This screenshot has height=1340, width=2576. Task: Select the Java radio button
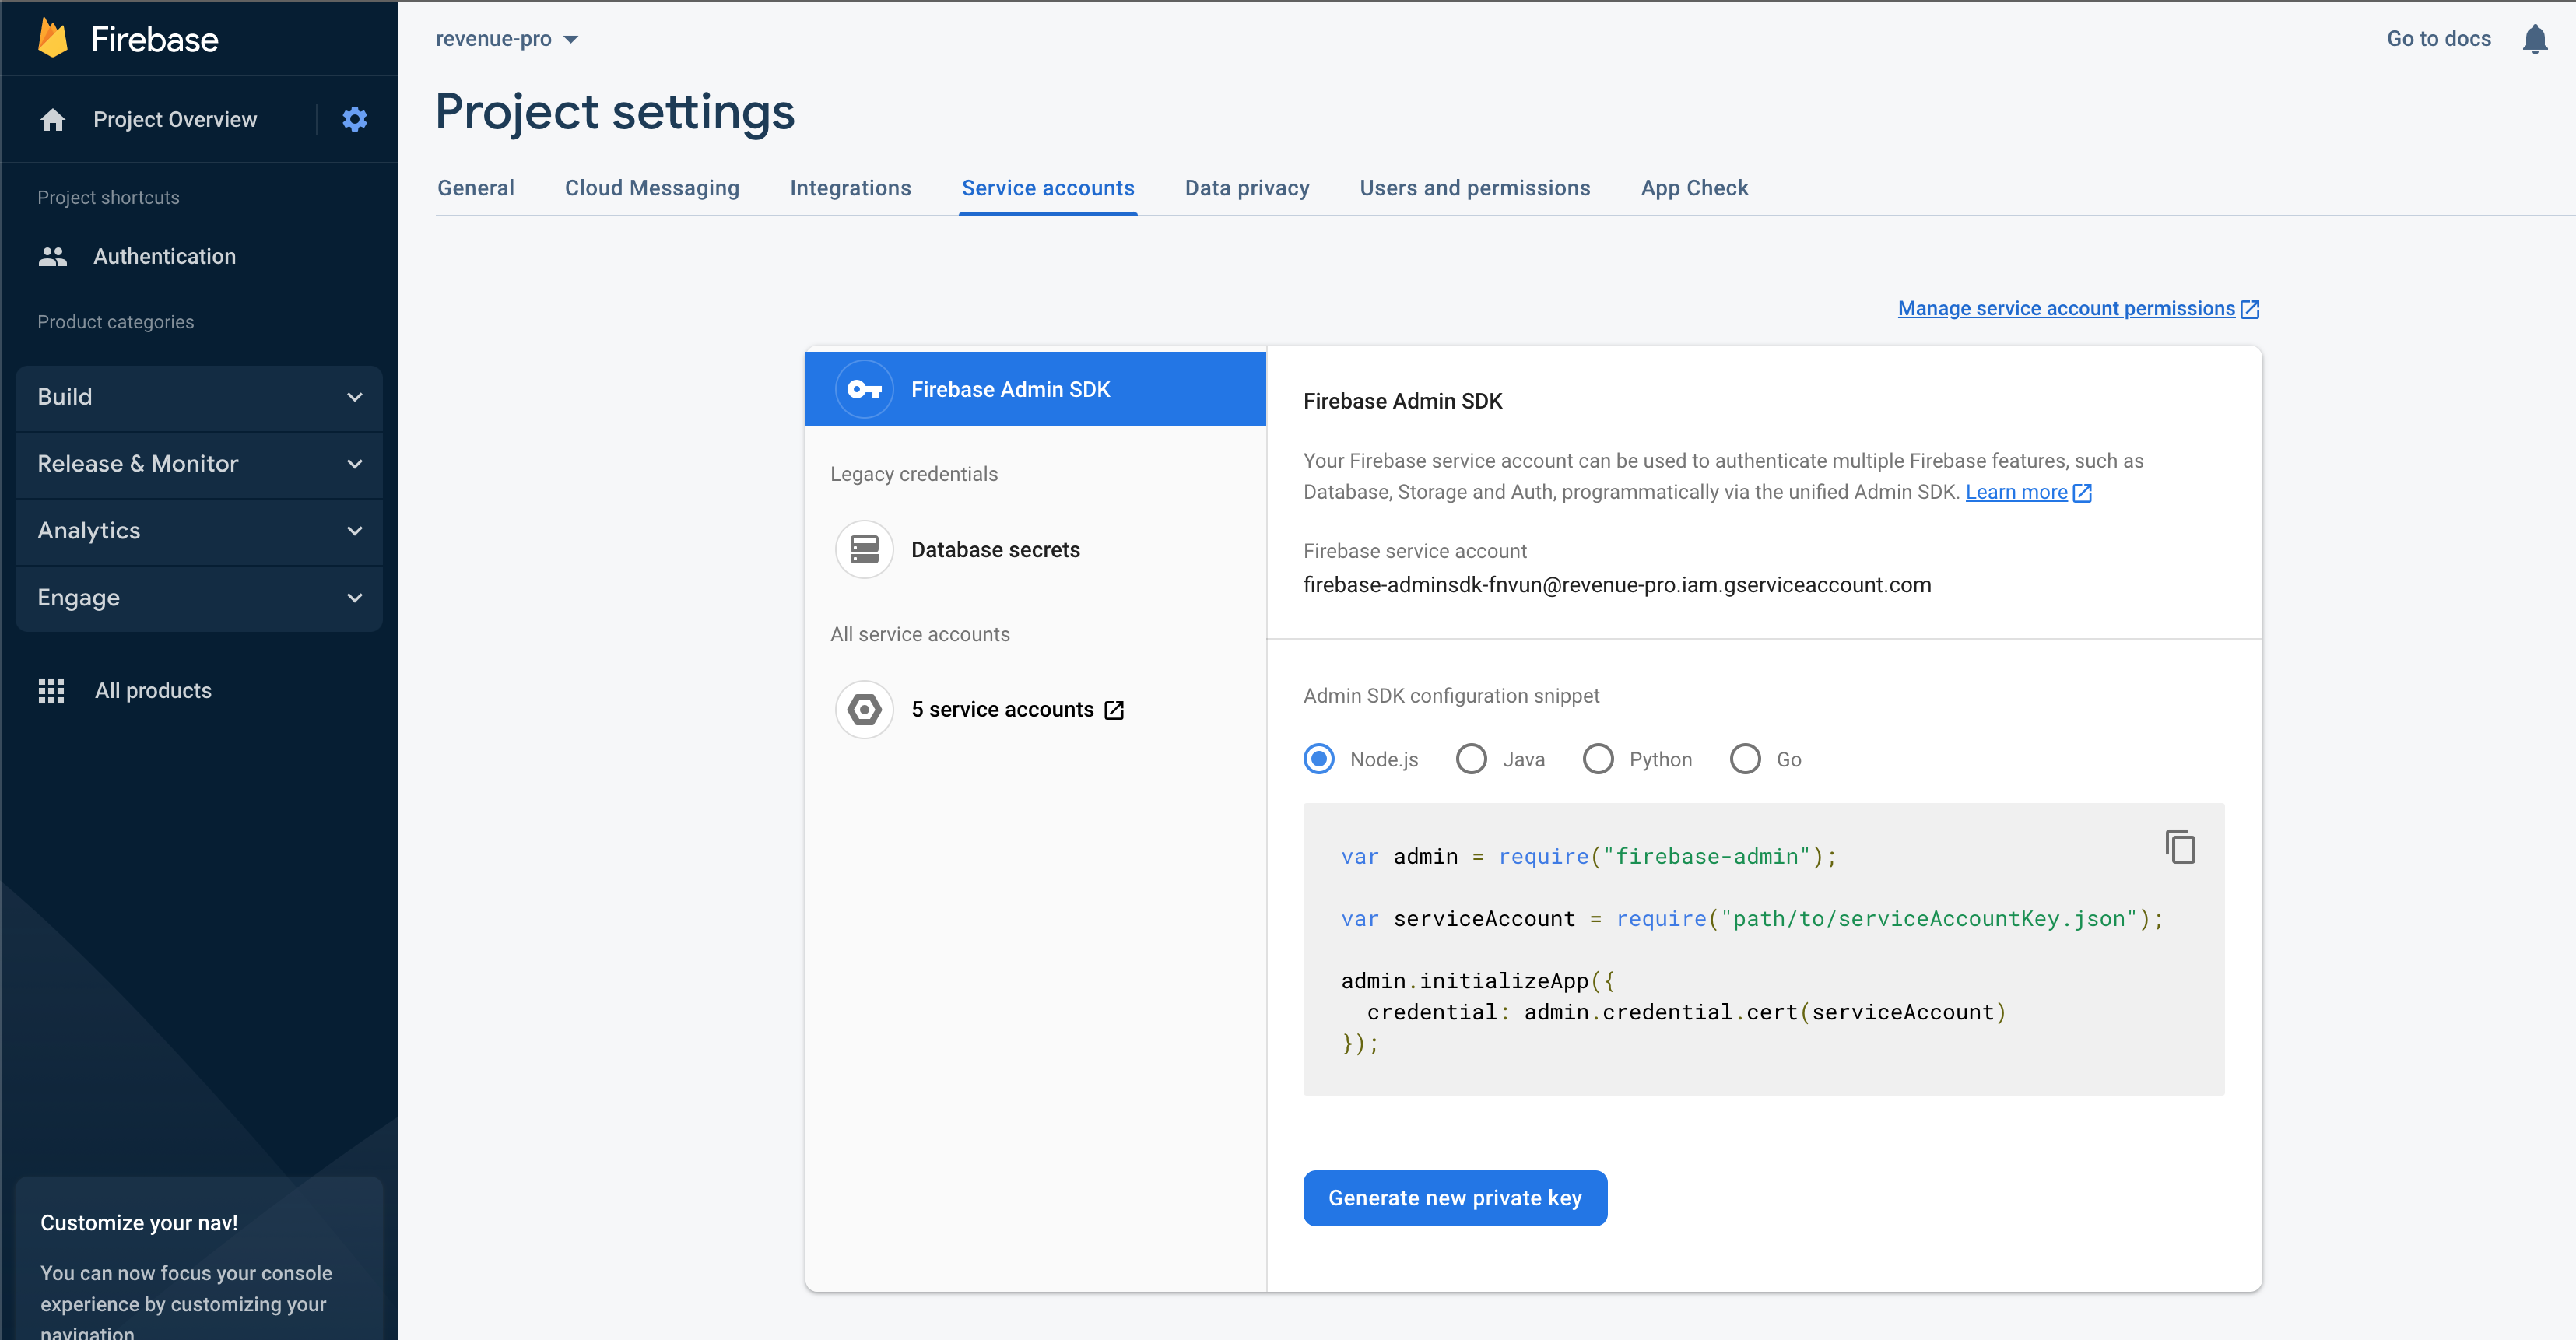click(x=1470, y=759)
